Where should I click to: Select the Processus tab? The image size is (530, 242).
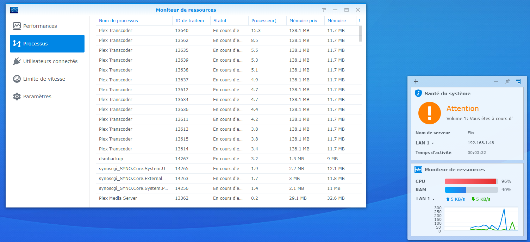(47, 44)
